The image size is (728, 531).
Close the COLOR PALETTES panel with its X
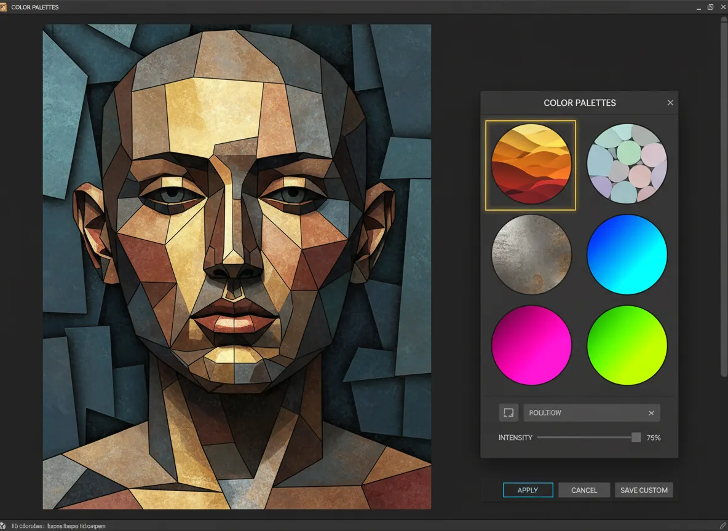670,102
